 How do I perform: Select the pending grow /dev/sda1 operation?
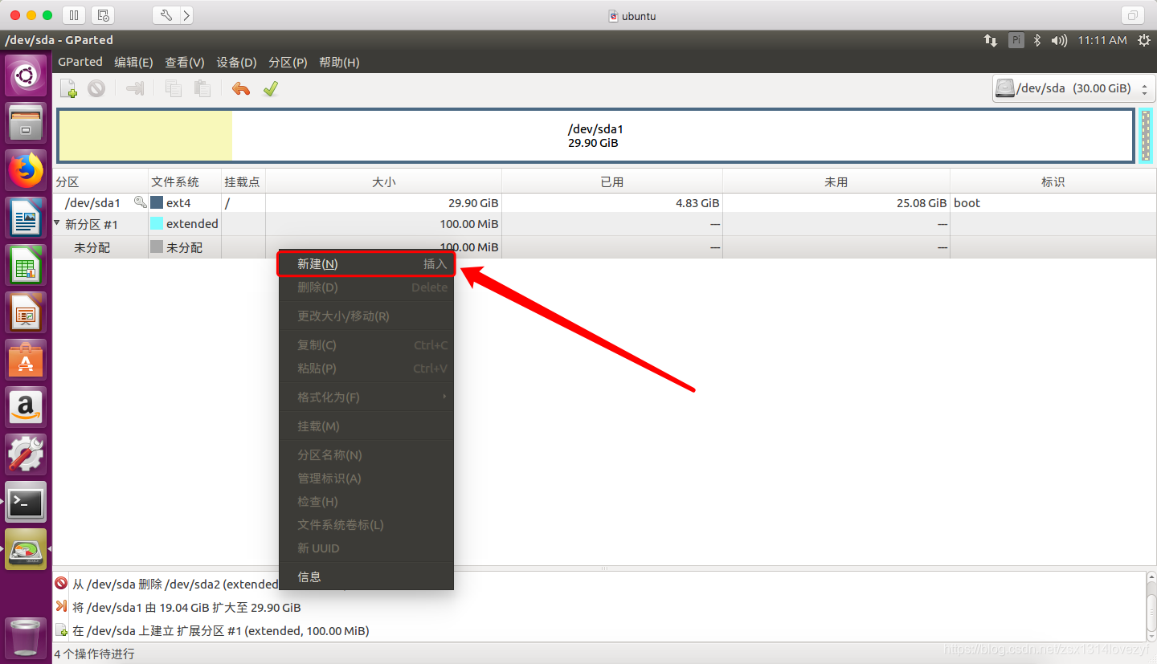(599, 607)
